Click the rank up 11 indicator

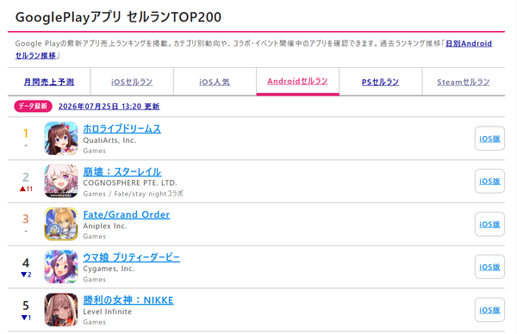coord(26,189)
